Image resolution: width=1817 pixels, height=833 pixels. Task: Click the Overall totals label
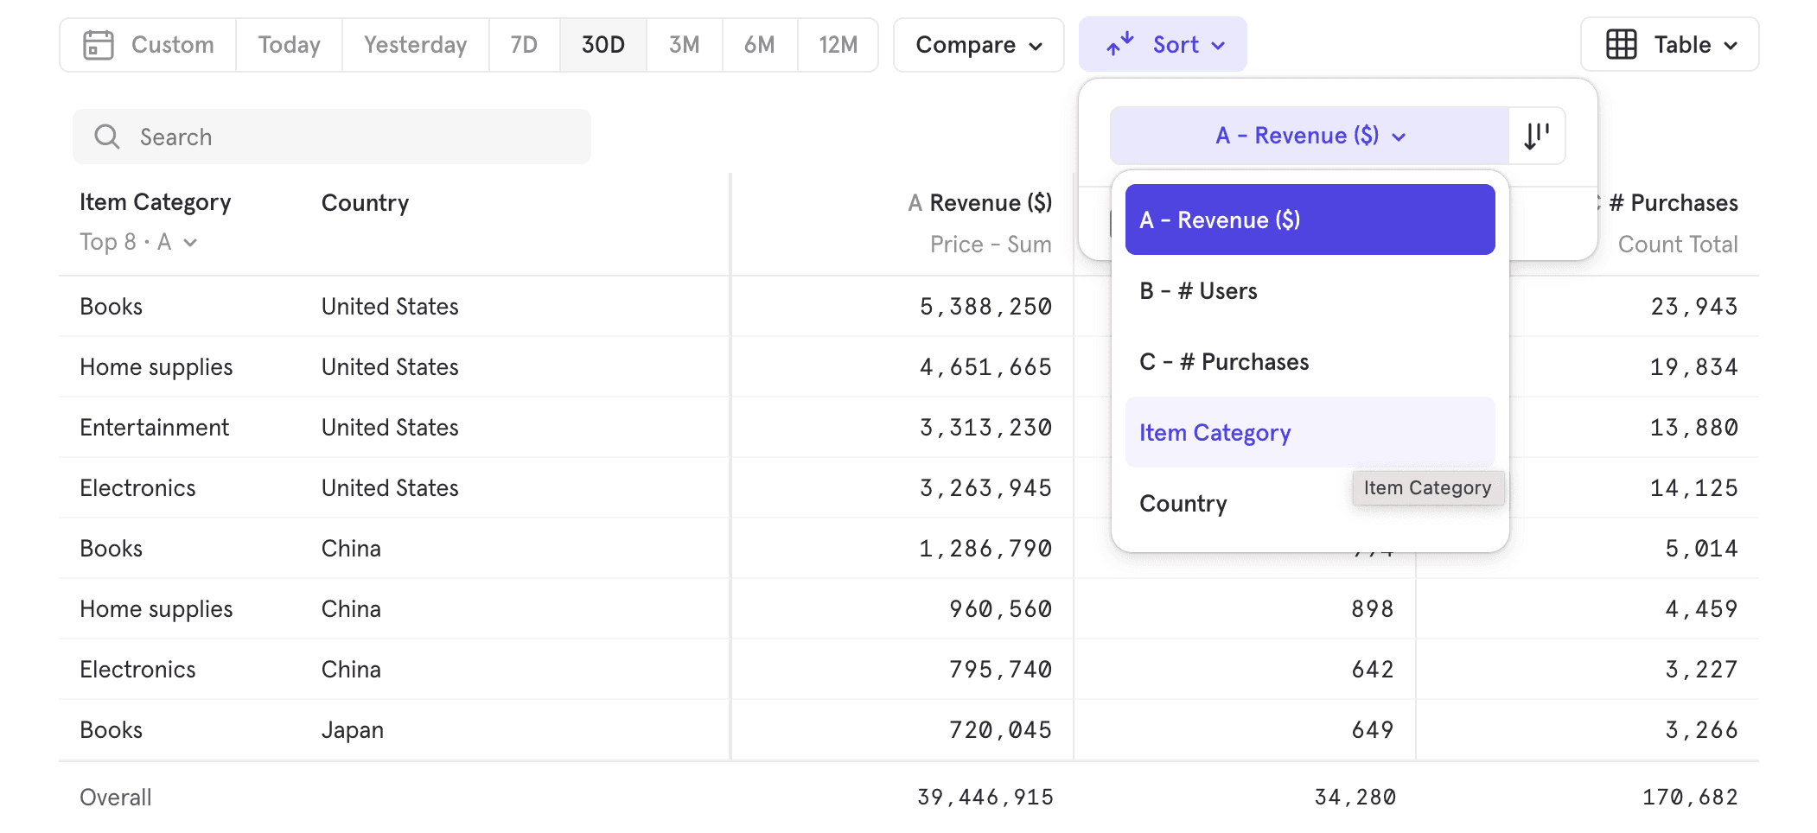(115, 798)
